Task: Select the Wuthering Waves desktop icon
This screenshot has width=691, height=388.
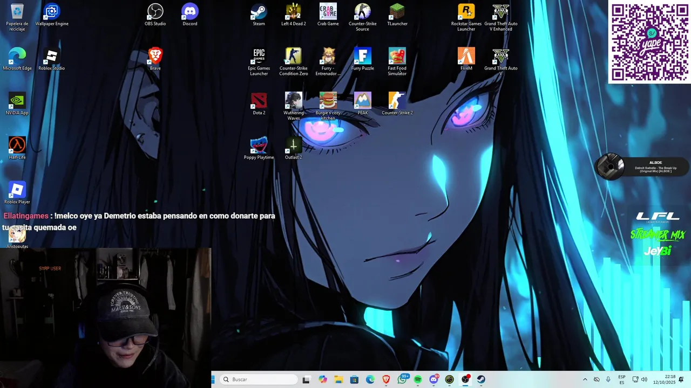Action: (294, 106)
